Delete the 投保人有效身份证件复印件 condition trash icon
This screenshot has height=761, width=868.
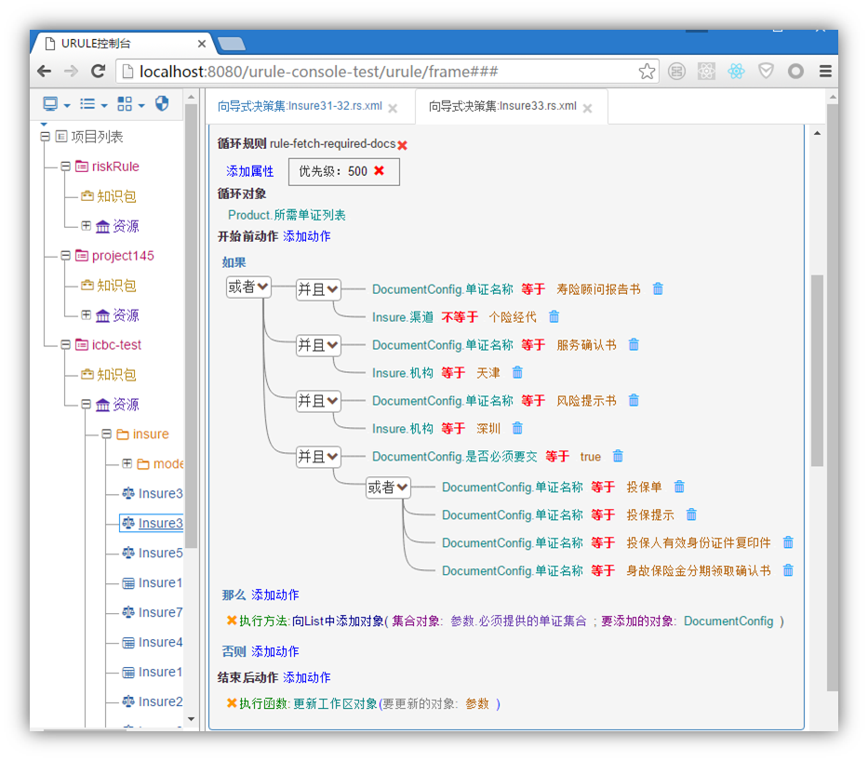coord(788,542)
